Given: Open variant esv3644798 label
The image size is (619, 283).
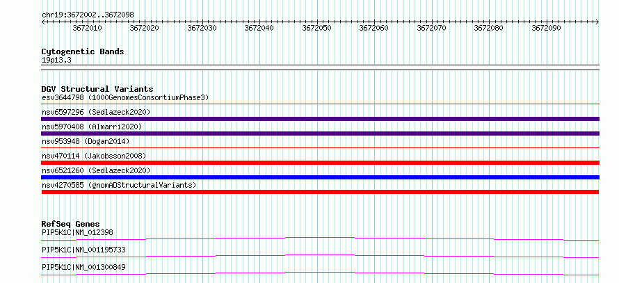Looking at the screenshot, I should pyautogui.click(x=125, y=97).
